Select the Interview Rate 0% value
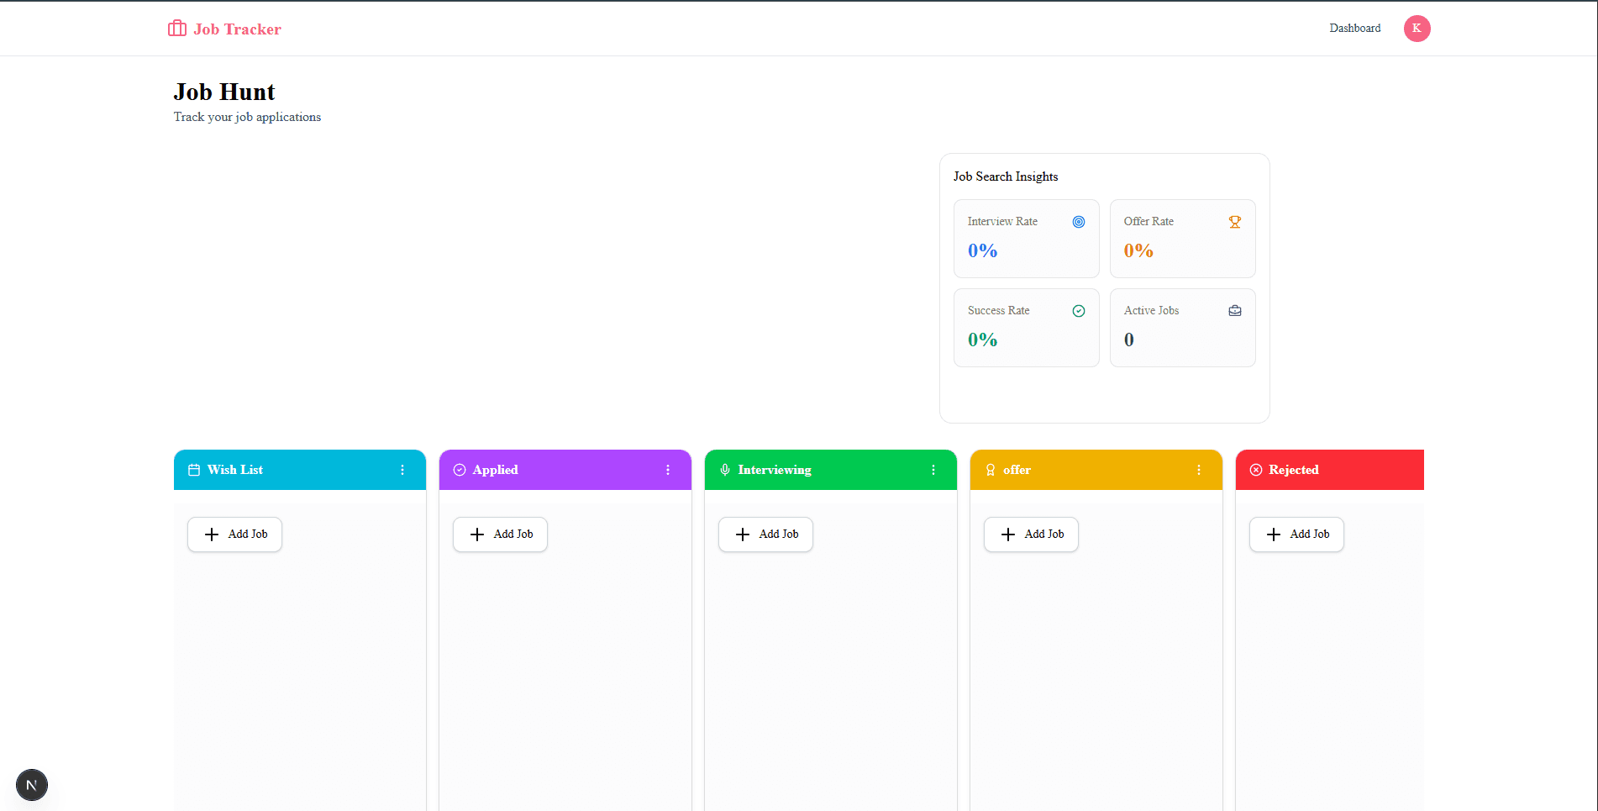Viewport: 1598px width, 811px height. point(982,250)
